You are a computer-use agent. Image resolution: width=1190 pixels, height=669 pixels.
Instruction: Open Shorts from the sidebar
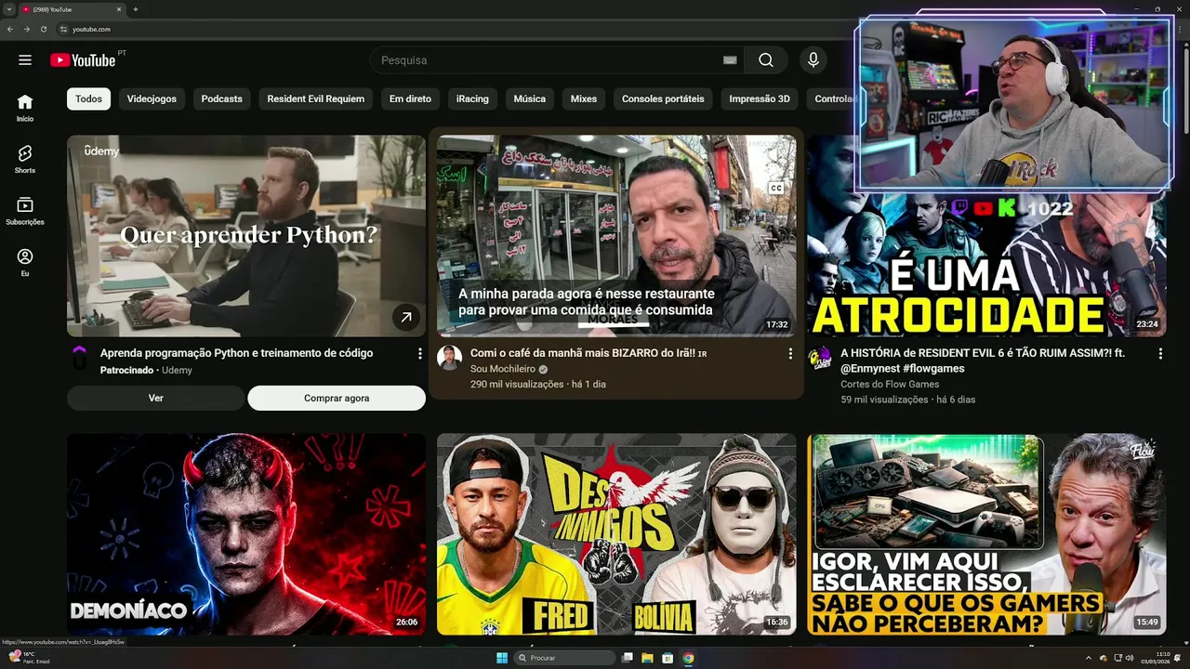25,159
